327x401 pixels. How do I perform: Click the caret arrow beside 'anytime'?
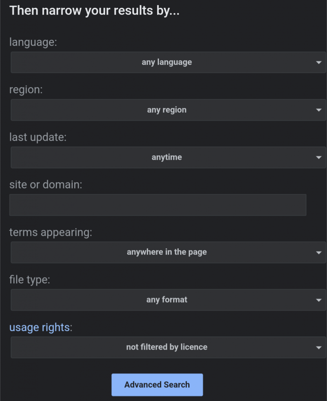[318, 157]
